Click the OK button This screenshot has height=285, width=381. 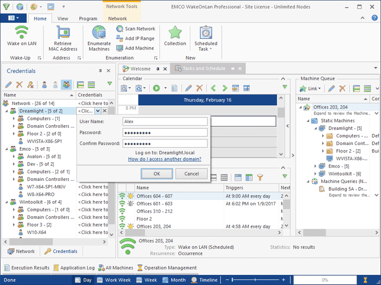(x=157, y=174)
